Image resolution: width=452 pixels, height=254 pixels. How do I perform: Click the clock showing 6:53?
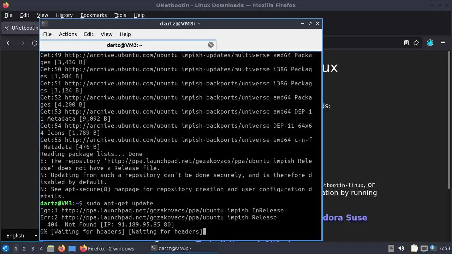tap(445, 249)
